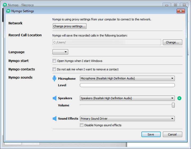Minimize the Nymgo filecroco main window

tap(167, 4)
